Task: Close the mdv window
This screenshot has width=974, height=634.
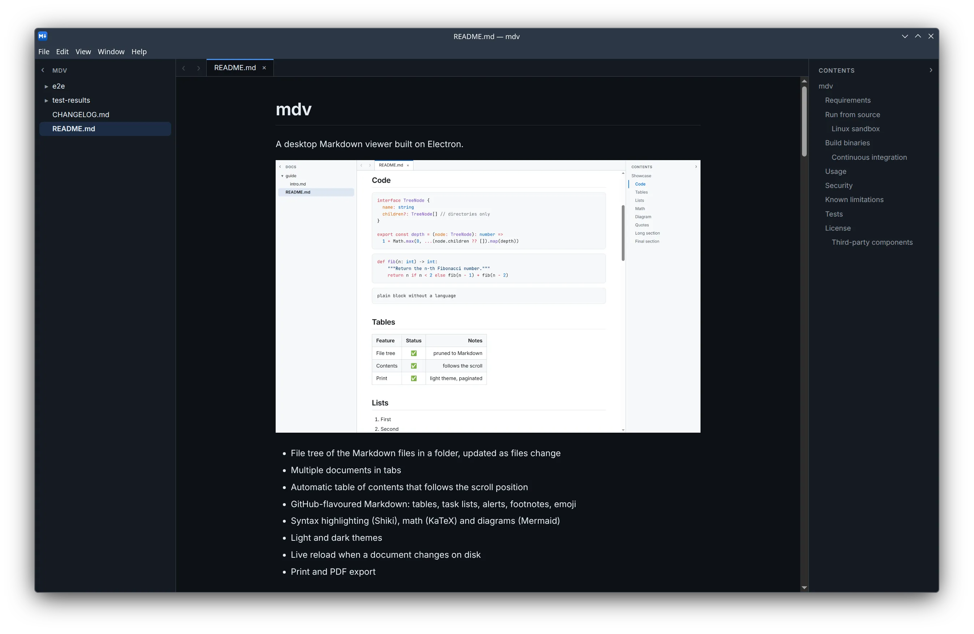Action: 931,36
